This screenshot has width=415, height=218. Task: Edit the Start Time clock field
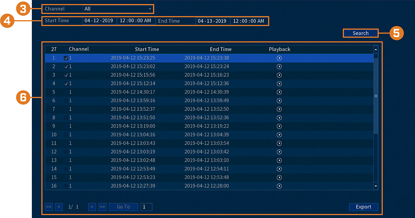136,21
